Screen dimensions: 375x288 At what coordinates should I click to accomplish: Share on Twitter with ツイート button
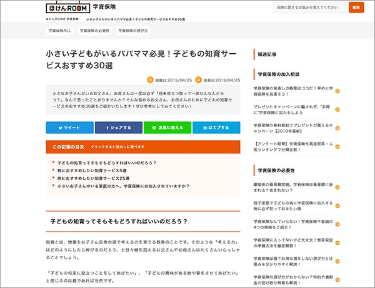(x=69, y=127)
